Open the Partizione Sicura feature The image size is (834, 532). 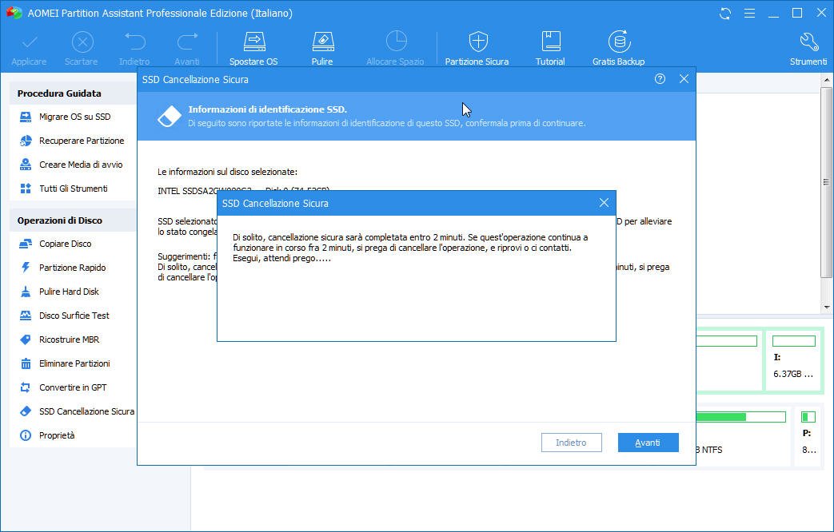[x=477, y=49]
